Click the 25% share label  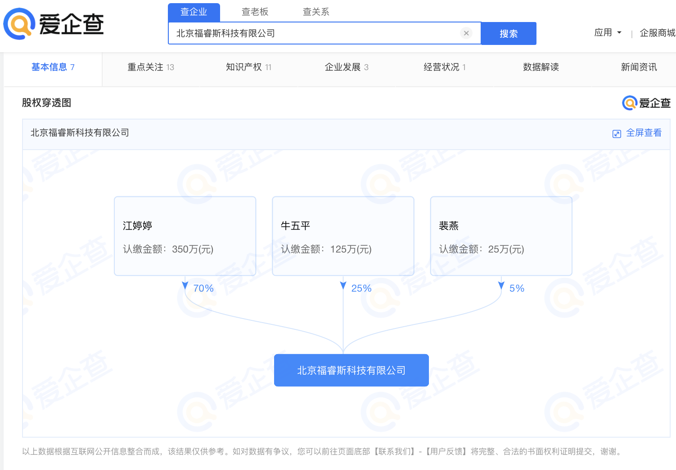(x=361, y=288)
